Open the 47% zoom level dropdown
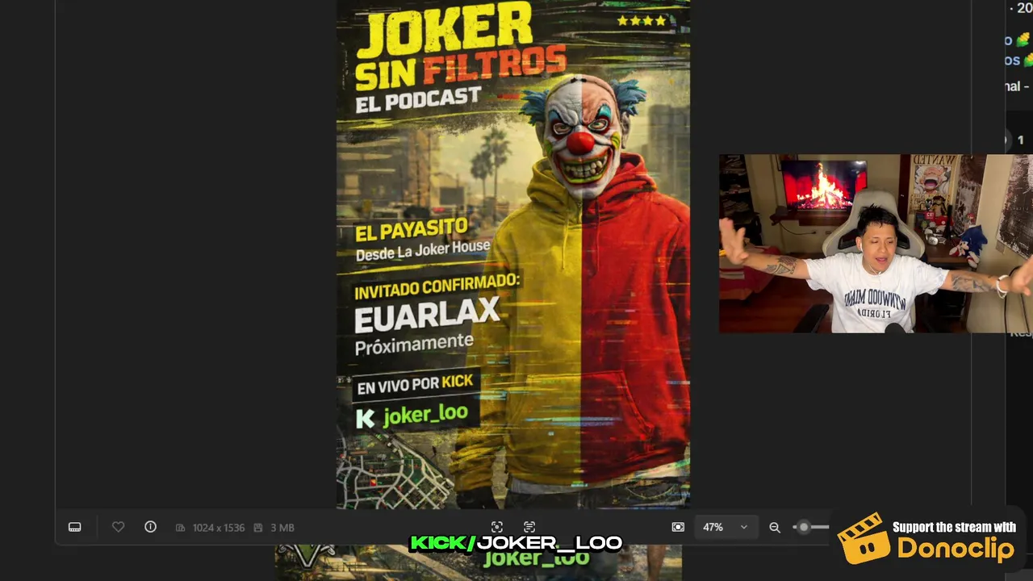 point(725,527)
